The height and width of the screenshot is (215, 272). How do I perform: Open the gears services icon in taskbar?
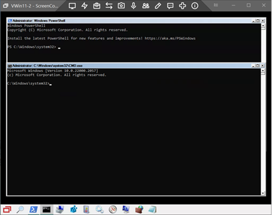(x=100, y=209)
